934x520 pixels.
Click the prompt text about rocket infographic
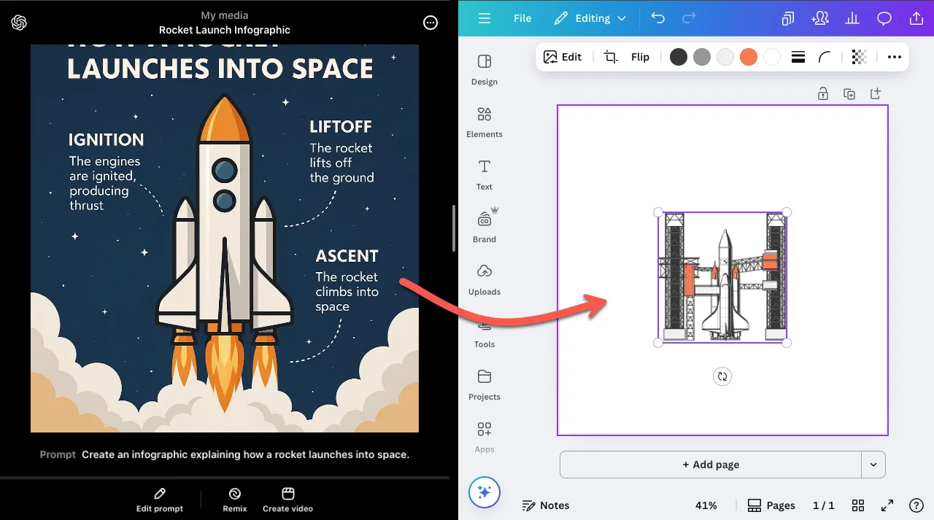pos(245,454)
